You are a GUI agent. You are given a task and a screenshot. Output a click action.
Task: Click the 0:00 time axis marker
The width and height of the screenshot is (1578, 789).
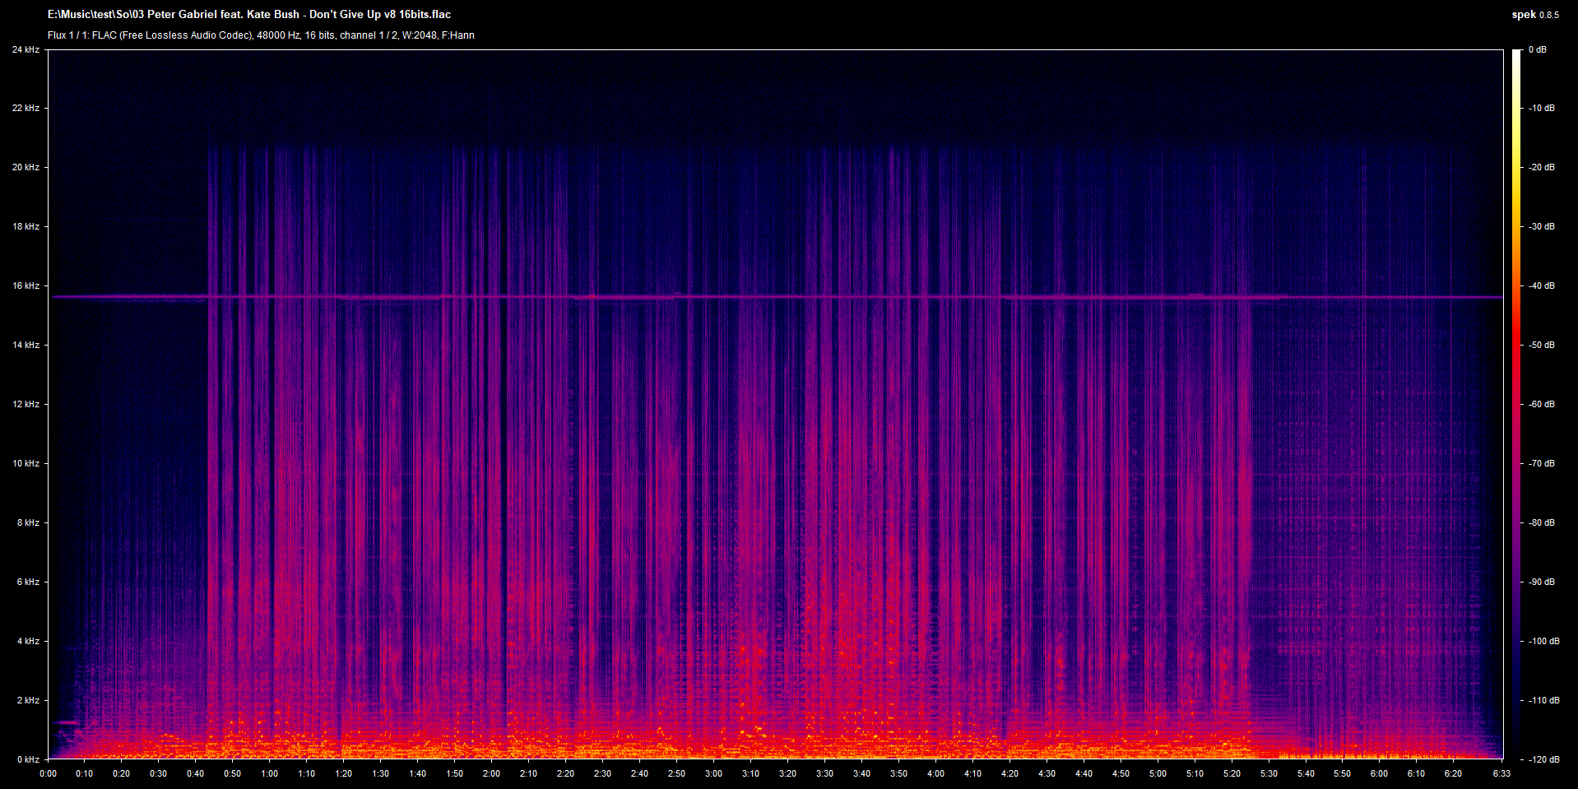point(49,773)
